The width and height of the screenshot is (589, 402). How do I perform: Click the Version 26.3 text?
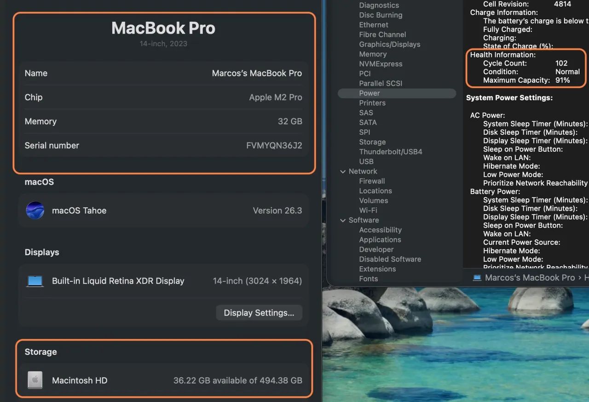pos(277,210)
